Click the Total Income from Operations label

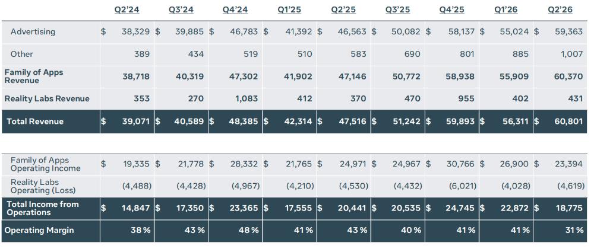point(43,209)
